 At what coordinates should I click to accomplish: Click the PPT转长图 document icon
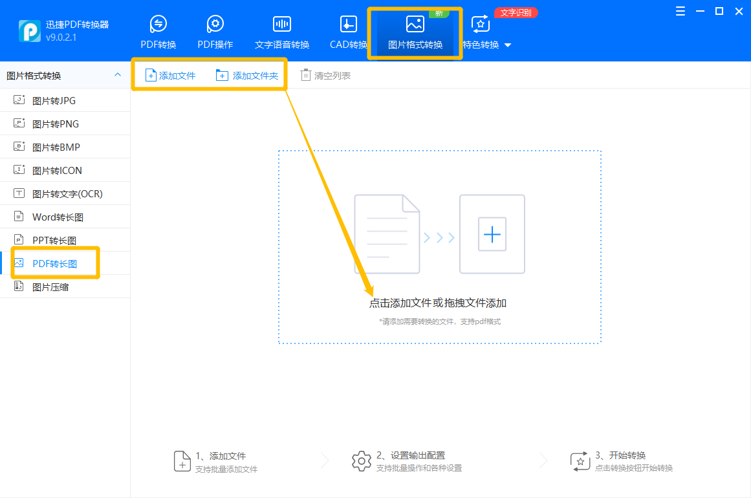(x=19, y=240)
